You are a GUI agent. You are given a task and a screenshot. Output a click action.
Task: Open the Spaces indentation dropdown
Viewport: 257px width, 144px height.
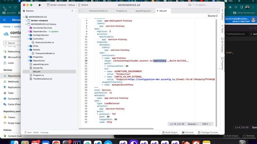pos(193,124)
